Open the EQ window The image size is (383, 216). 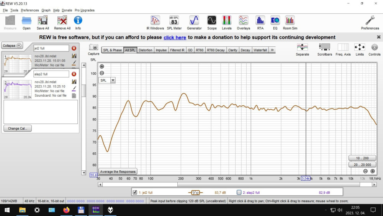coord(275,22)
